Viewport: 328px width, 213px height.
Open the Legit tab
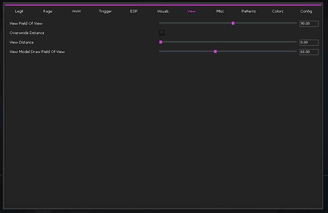click(19, 11)
